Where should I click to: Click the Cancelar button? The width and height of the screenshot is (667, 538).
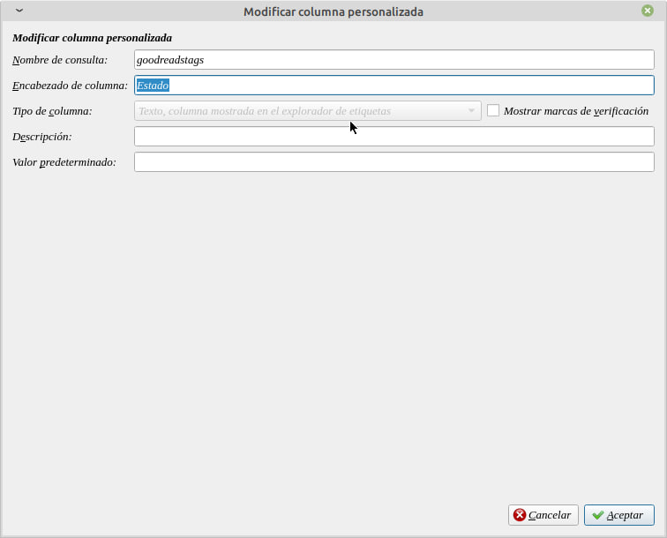543,515
